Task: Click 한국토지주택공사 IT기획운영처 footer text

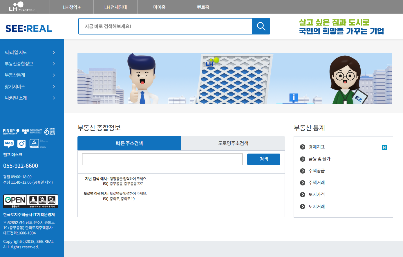Action: pos(29,215)
